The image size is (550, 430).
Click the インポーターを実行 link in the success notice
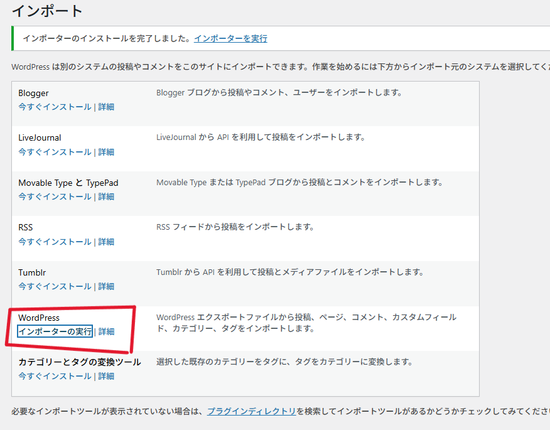[x=230, y=38]
